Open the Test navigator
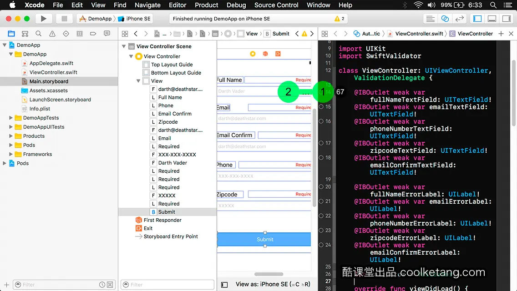 pyautogui.click(x=66, y=34)
